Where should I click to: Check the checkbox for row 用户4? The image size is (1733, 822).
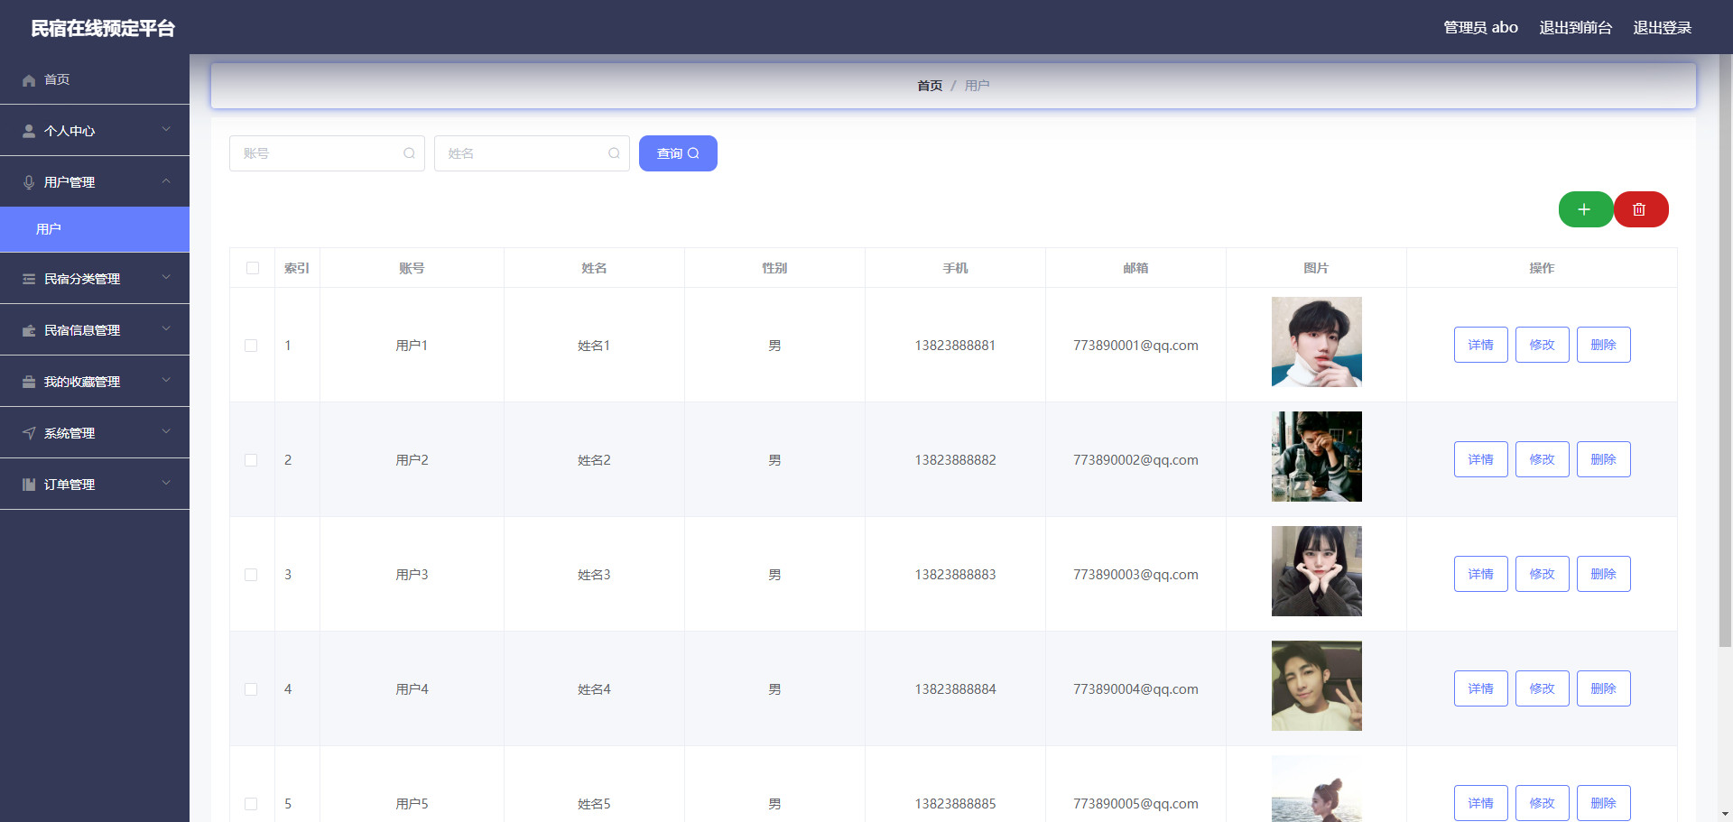coord(251,689)
